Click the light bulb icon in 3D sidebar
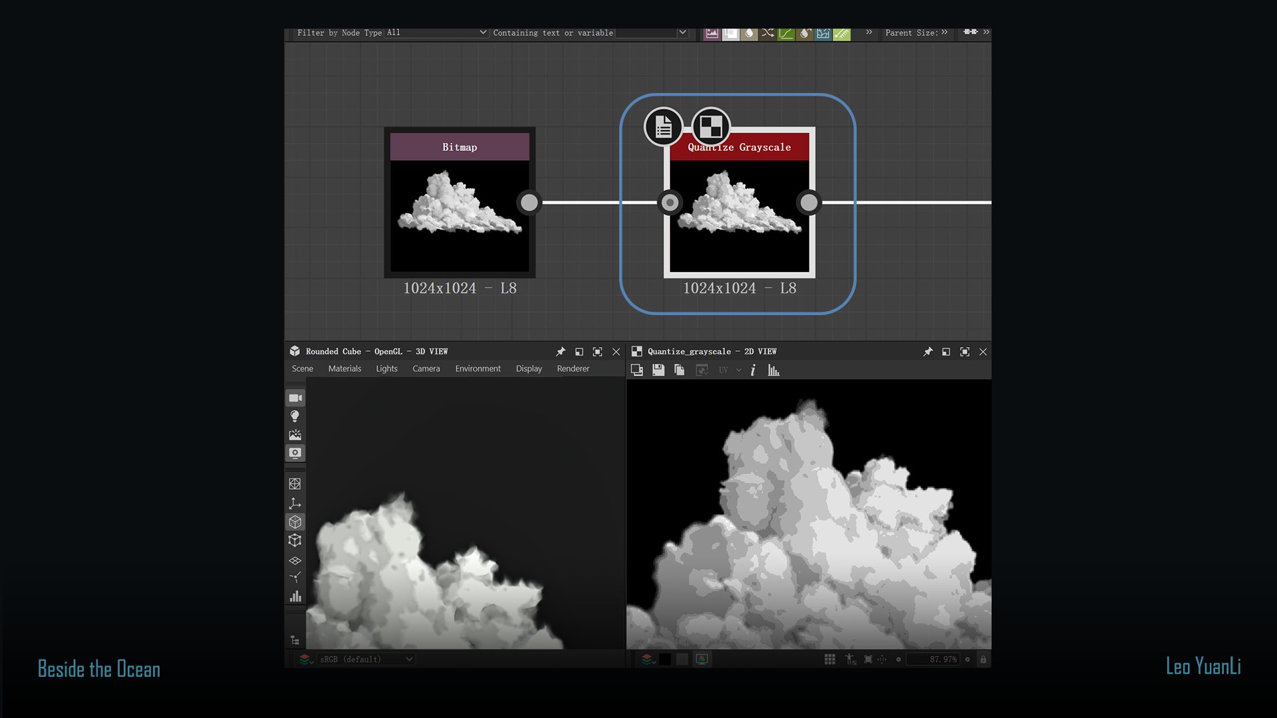1277x718 pixels. click(x=295, y=416)
